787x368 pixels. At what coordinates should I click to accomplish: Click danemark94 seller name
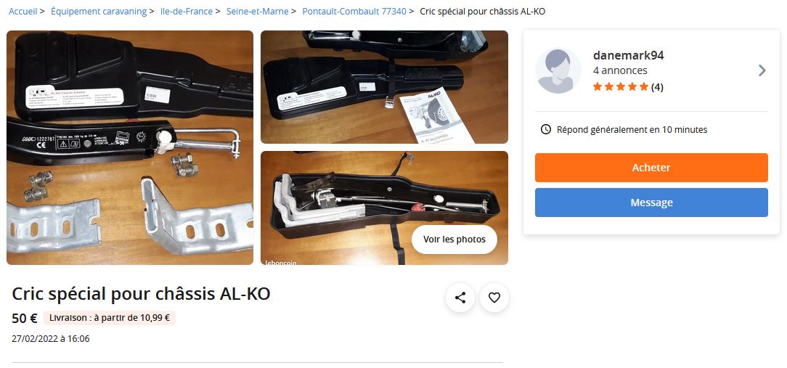[x=629, y=55]
